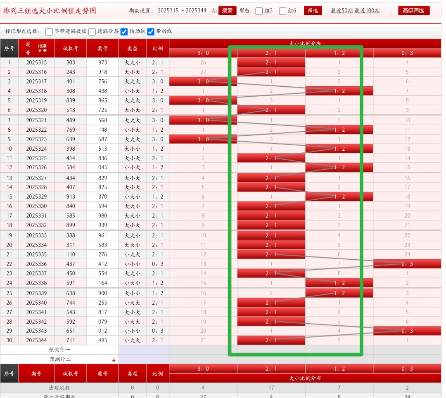Click the 类型 header in the top table header
Screen dimensions: 446x398
click(x=133, y=48)
